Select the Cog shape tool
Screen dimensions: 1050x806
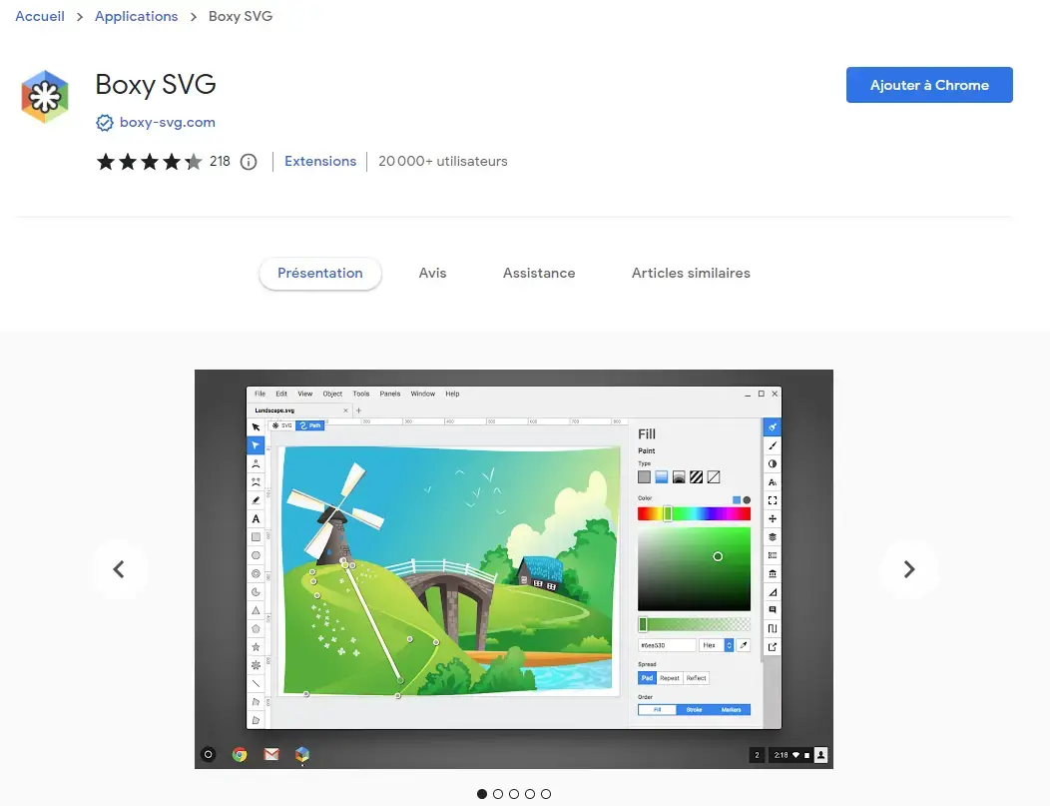(x=256, y=665)
